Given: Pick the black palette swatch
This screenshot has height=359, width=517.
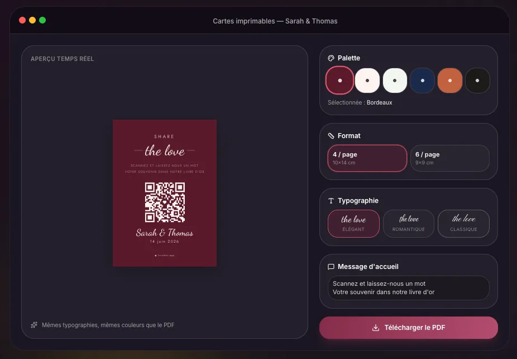Looking at the screenshot, I should tap(477, 81).
